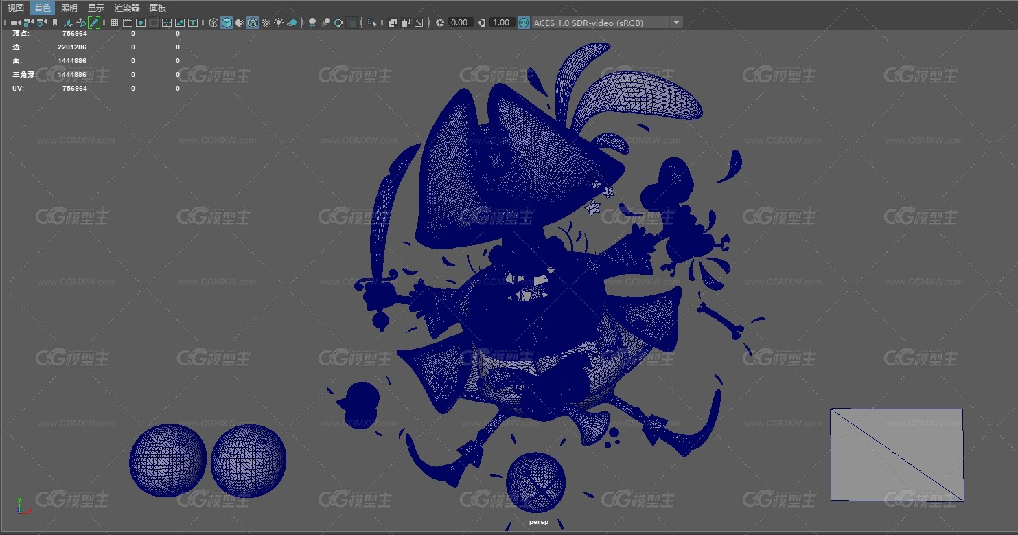Open the 视图 (View) menu
The height and width of the screenshot is (535, 1018).
tap(15, 8)
